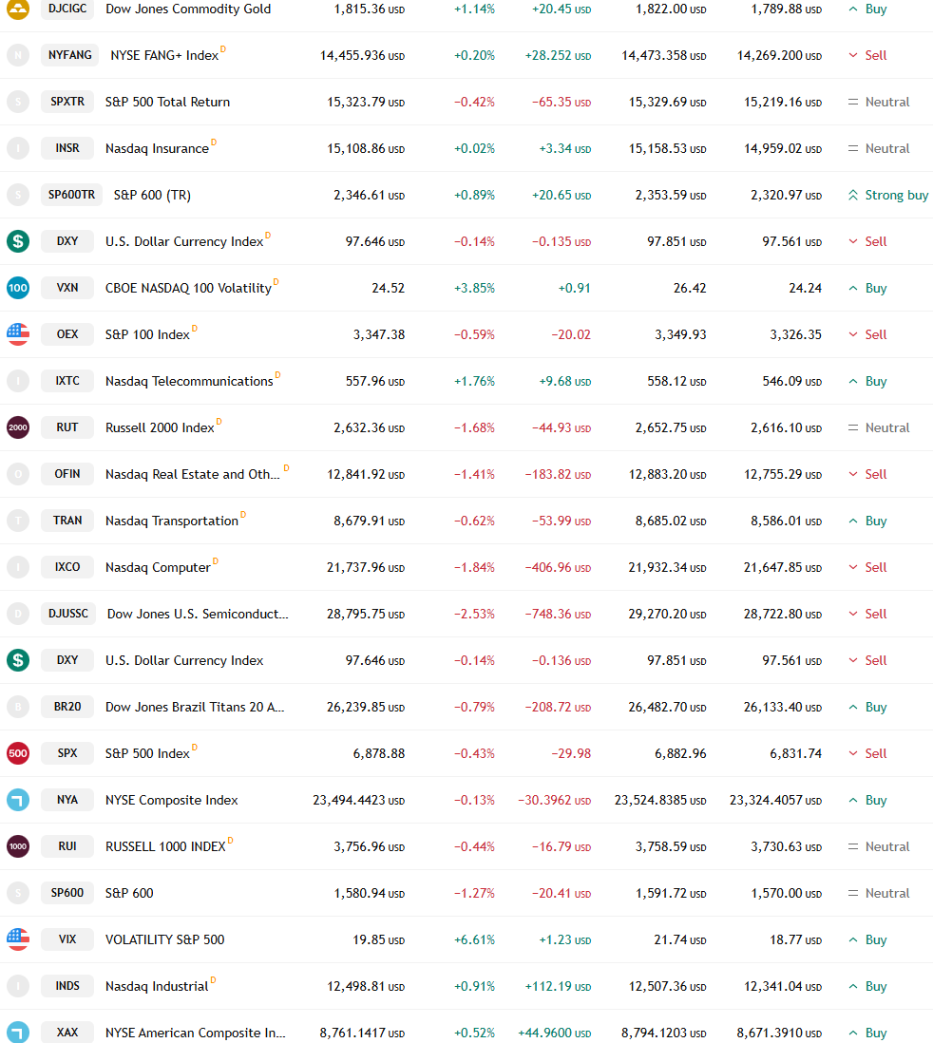
Task: Click the first DXY dollar logo icon
Action: coord(18,241)
